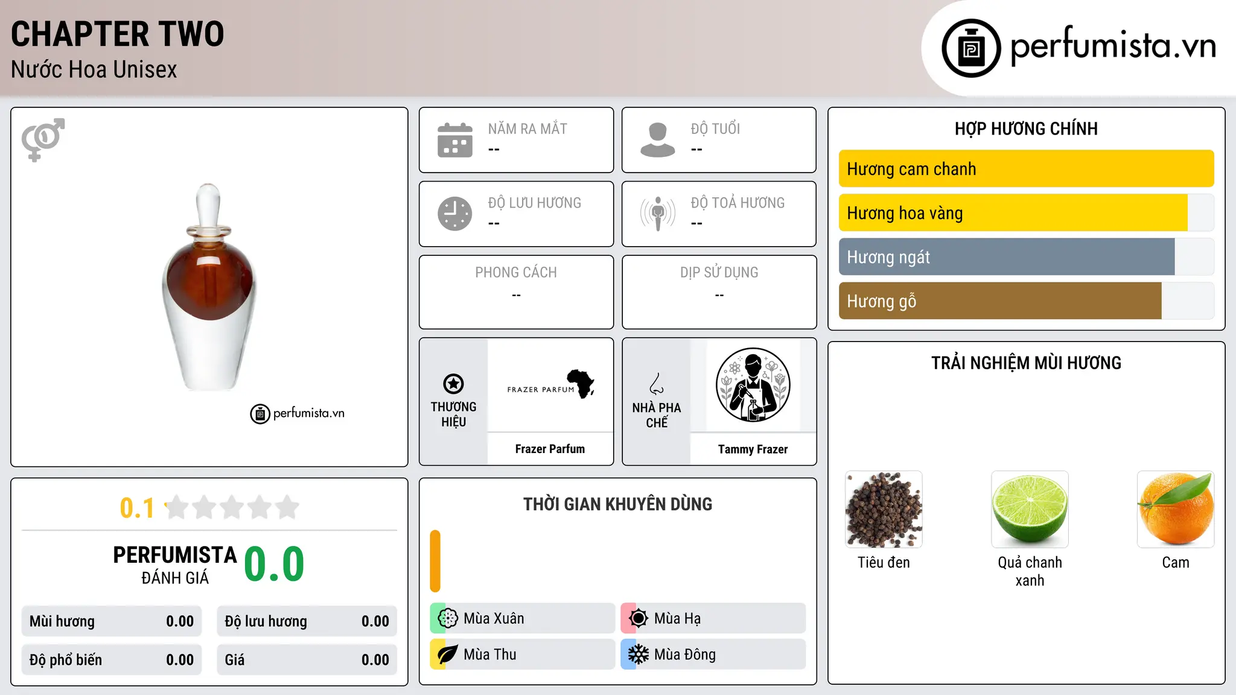Click the Độ toả hương label

click(x=737, y=203)
